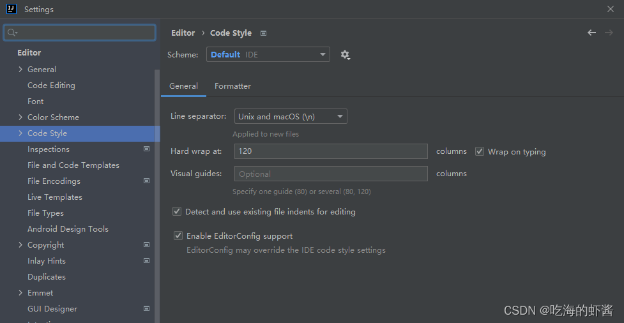Open the scheme actions gear menu

[345, 54]
